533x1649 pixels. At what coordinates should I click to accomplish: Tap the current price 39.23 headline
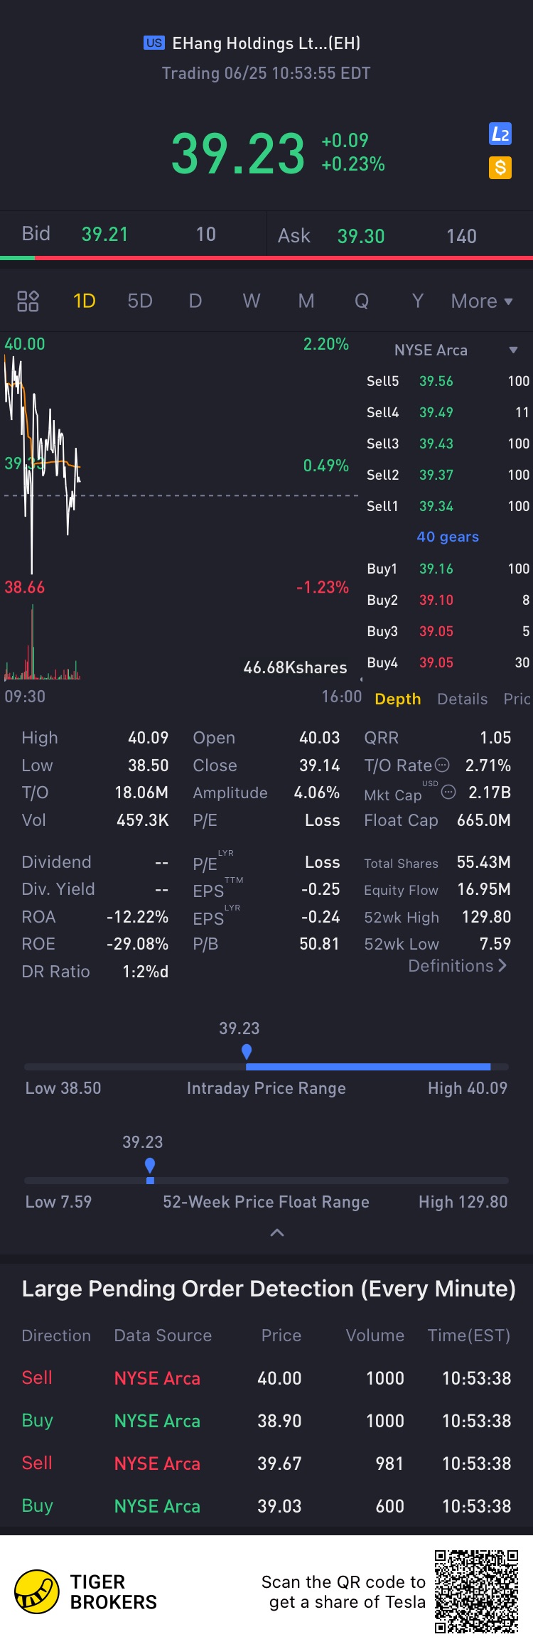tap(238, 153)
